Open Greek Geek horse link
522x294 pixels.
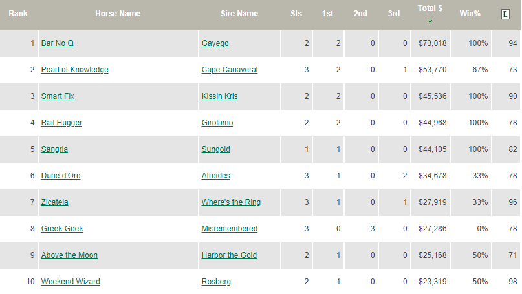(x=62, y=229)
